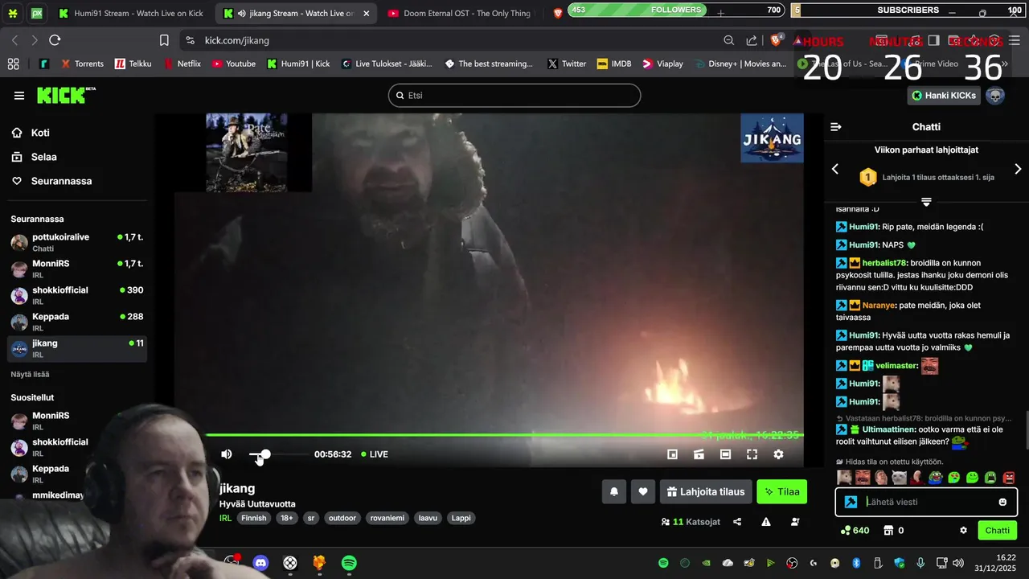Open shokkiofficial in followed list with 390 viewers
The width and height of the screenshot is (1029, 579).
point(77,295)
